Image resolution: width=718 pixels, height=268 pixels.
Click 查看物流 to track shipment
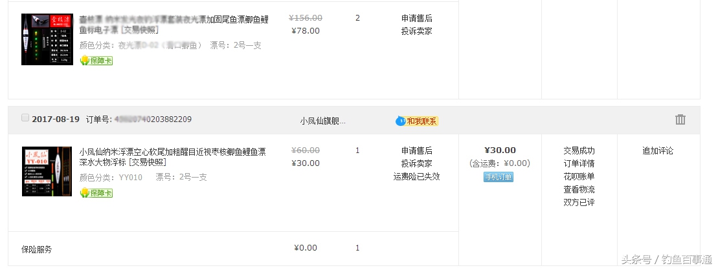click(579, 189)
